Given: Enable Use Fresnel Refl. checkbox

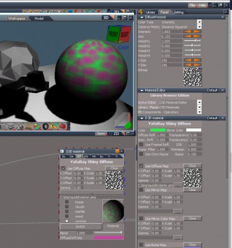Looking at the screenshot, I should click(141, 144).
